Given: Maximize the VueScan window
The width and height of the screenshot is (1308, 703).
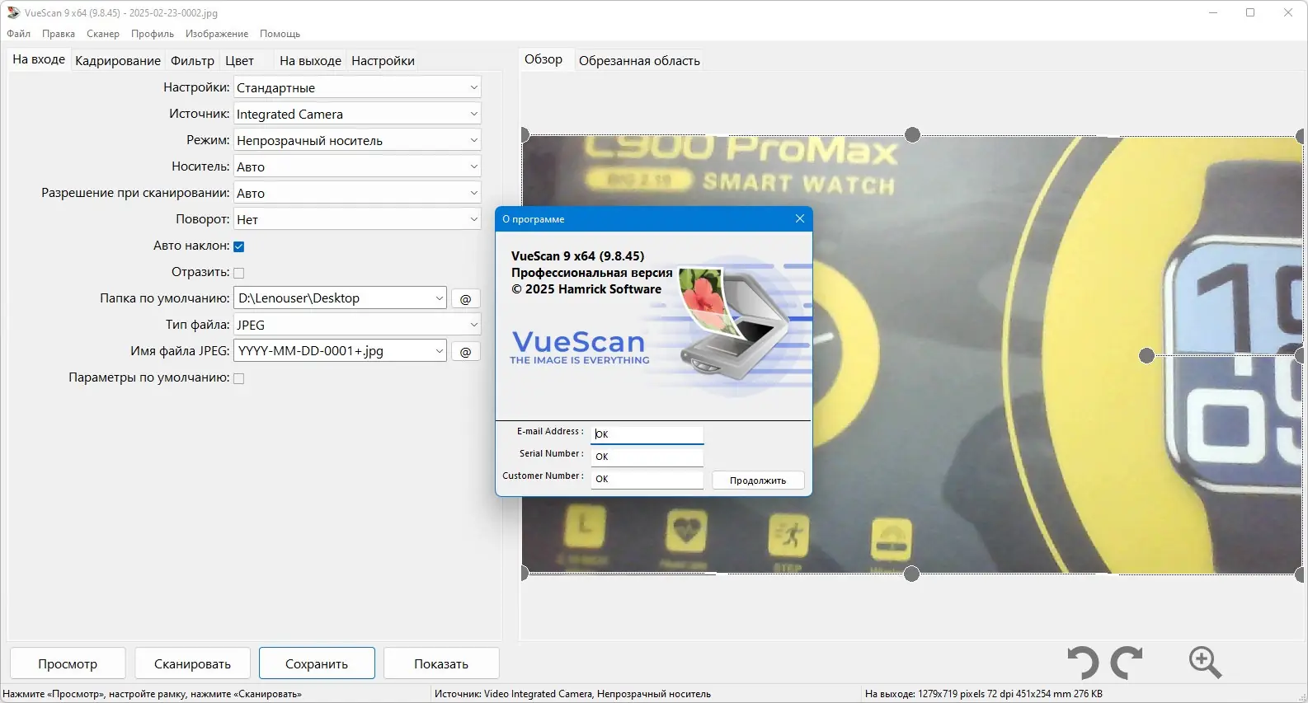Looking at the screenshot, I should tap(1250, 12).
